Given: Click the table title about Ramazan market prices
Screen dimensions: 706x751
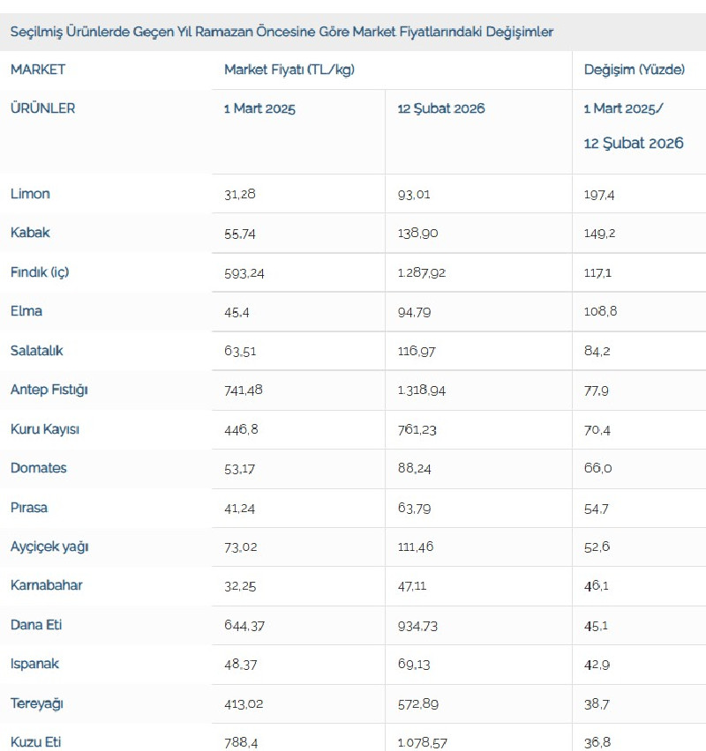Looking at the screenshot, I should click(282, 32).
